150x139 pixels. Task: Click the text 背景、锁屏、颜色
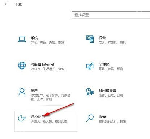[111, 69]
